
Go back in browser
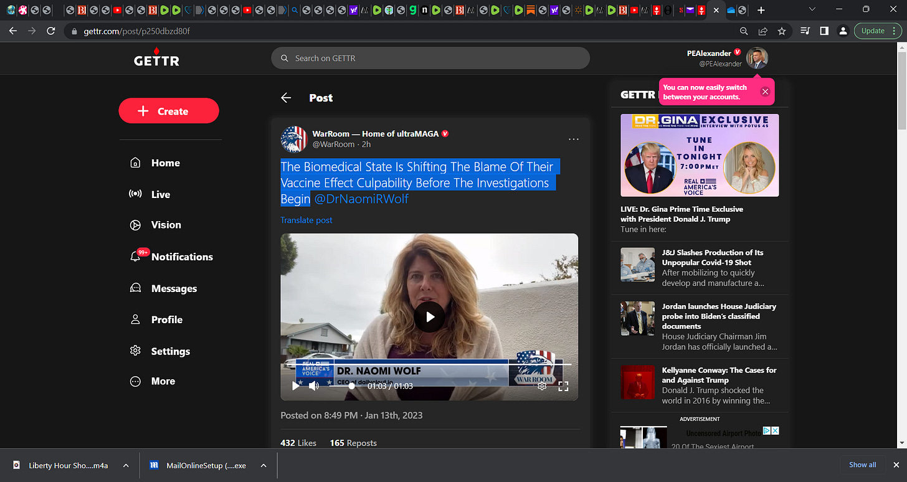point(13,31)
